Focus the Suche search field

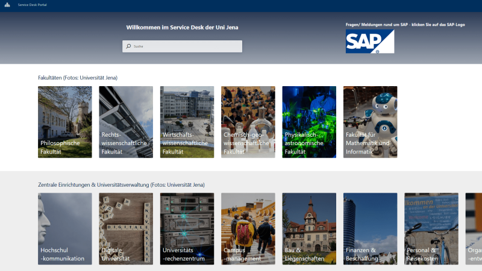click(182, 46)
